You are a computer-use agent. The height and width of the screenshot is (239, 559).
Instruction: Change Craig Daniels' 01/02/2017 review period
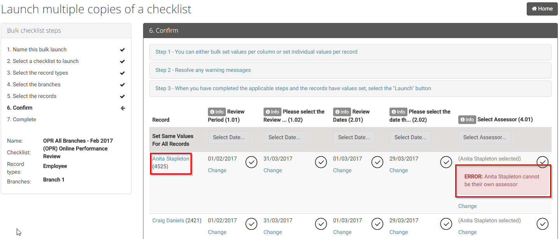click(x=217, y=232)
